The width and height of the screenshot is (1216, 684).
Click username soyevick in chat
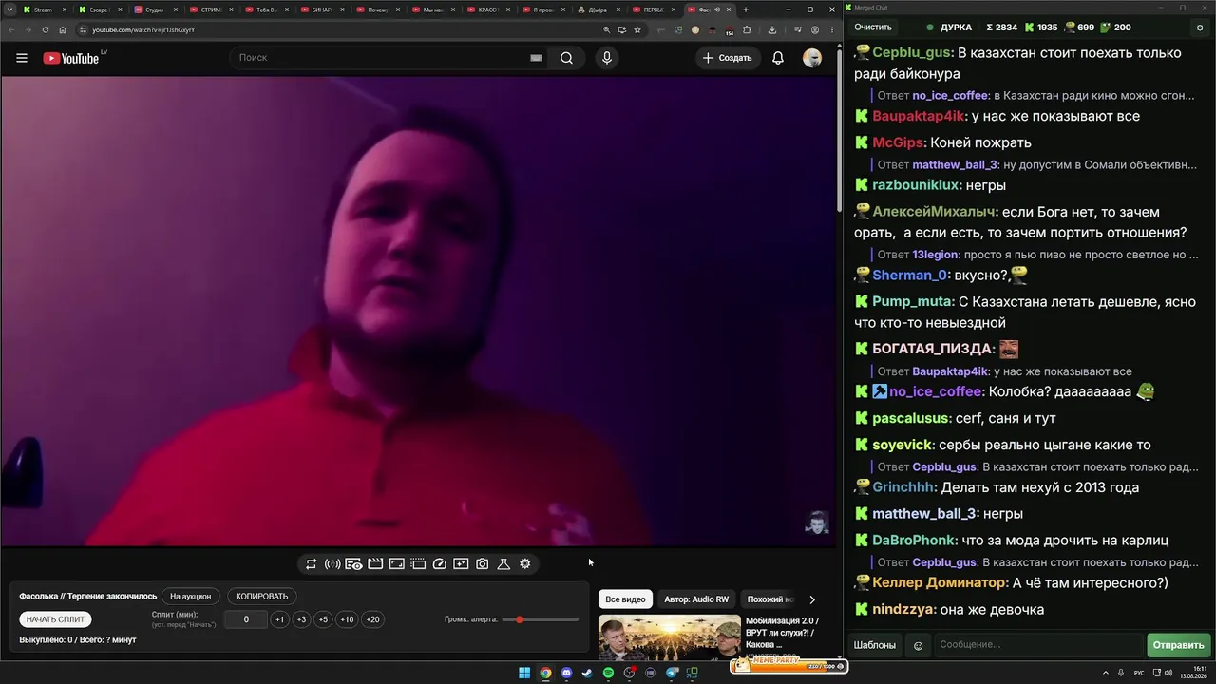tap(902, 445)
